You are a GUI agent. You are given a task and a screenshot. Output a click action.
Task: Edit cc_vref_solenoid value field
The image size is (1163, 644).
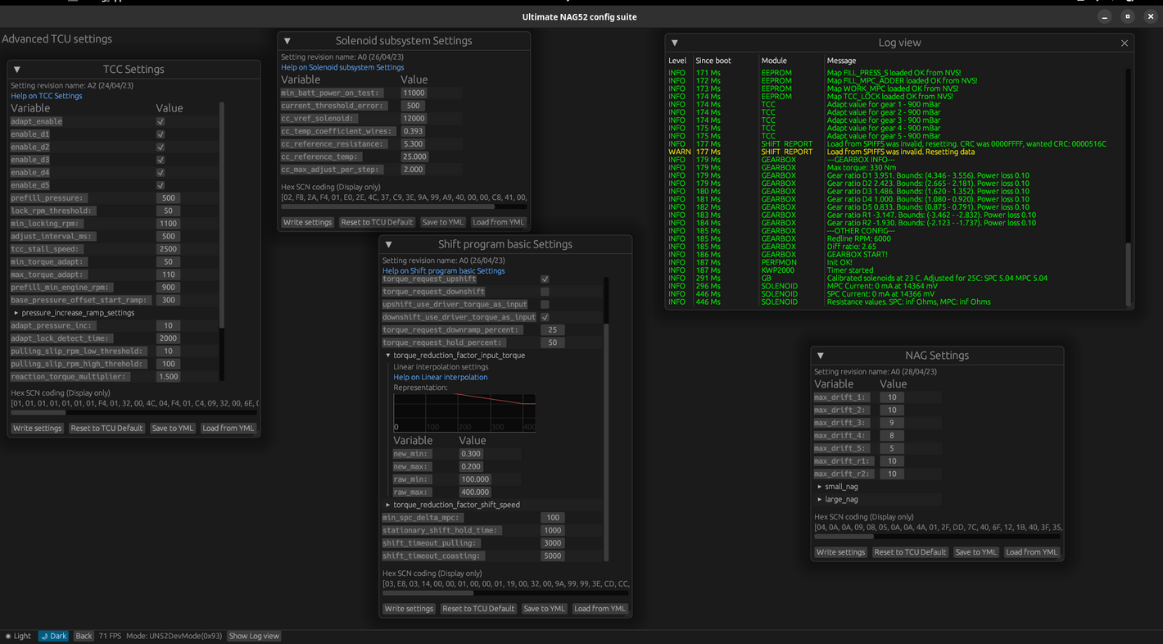414,119
